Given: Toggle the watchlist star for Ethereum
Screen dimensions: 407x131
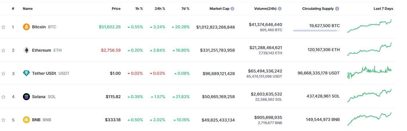Looking at the screenshot, I should [x=3, y=50].
